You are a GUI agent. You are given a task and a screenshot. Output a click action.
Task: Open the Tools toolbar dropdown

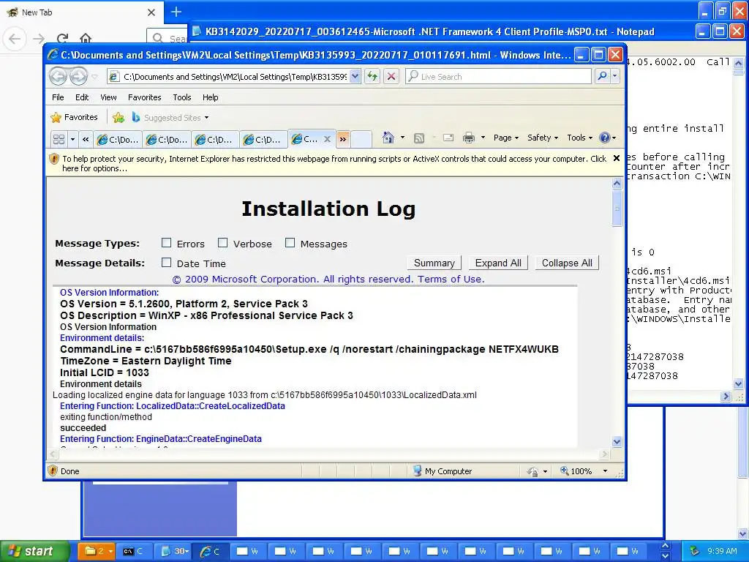click(580, 138)
